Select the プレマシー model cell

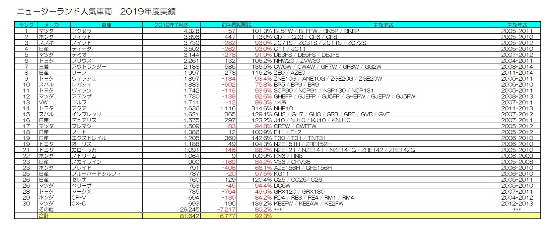pos(106,126)
